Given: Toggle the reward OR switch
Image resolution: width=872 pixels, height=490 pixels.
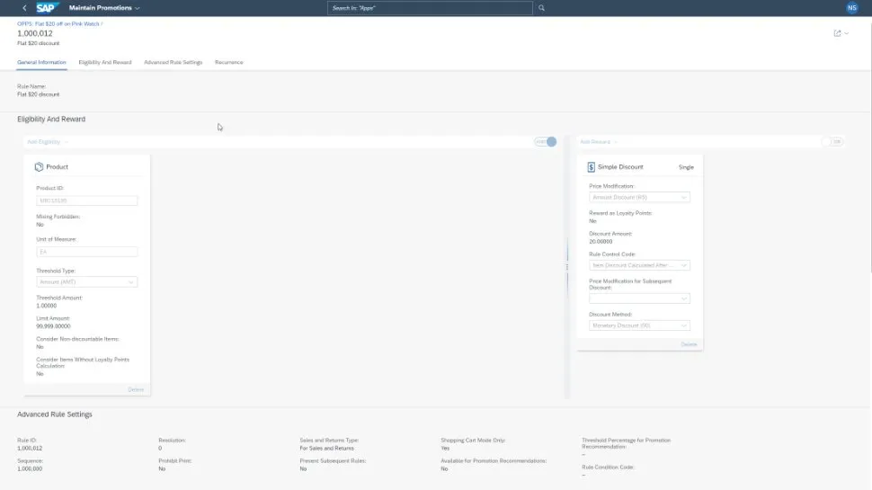Looking at the screenshot, I should (834, 142).
